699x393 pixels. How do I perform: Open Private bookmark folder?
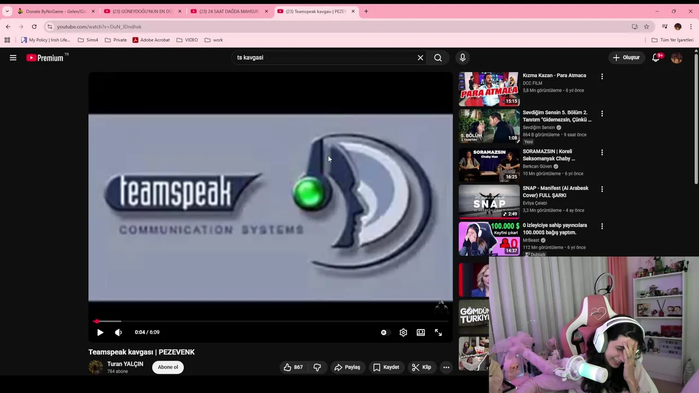click(116, 40)
